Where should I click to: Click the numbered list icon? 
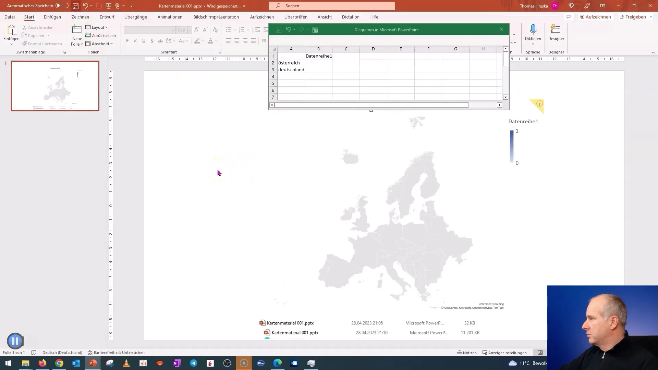242,30
